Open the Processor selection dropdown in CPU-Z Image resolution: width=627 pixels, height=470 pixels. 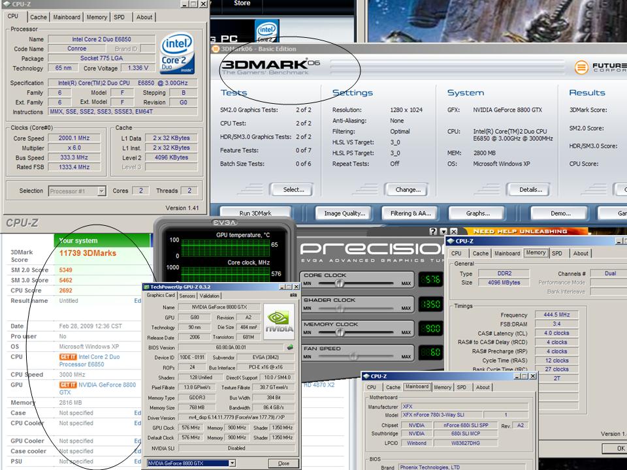point(102,191)
